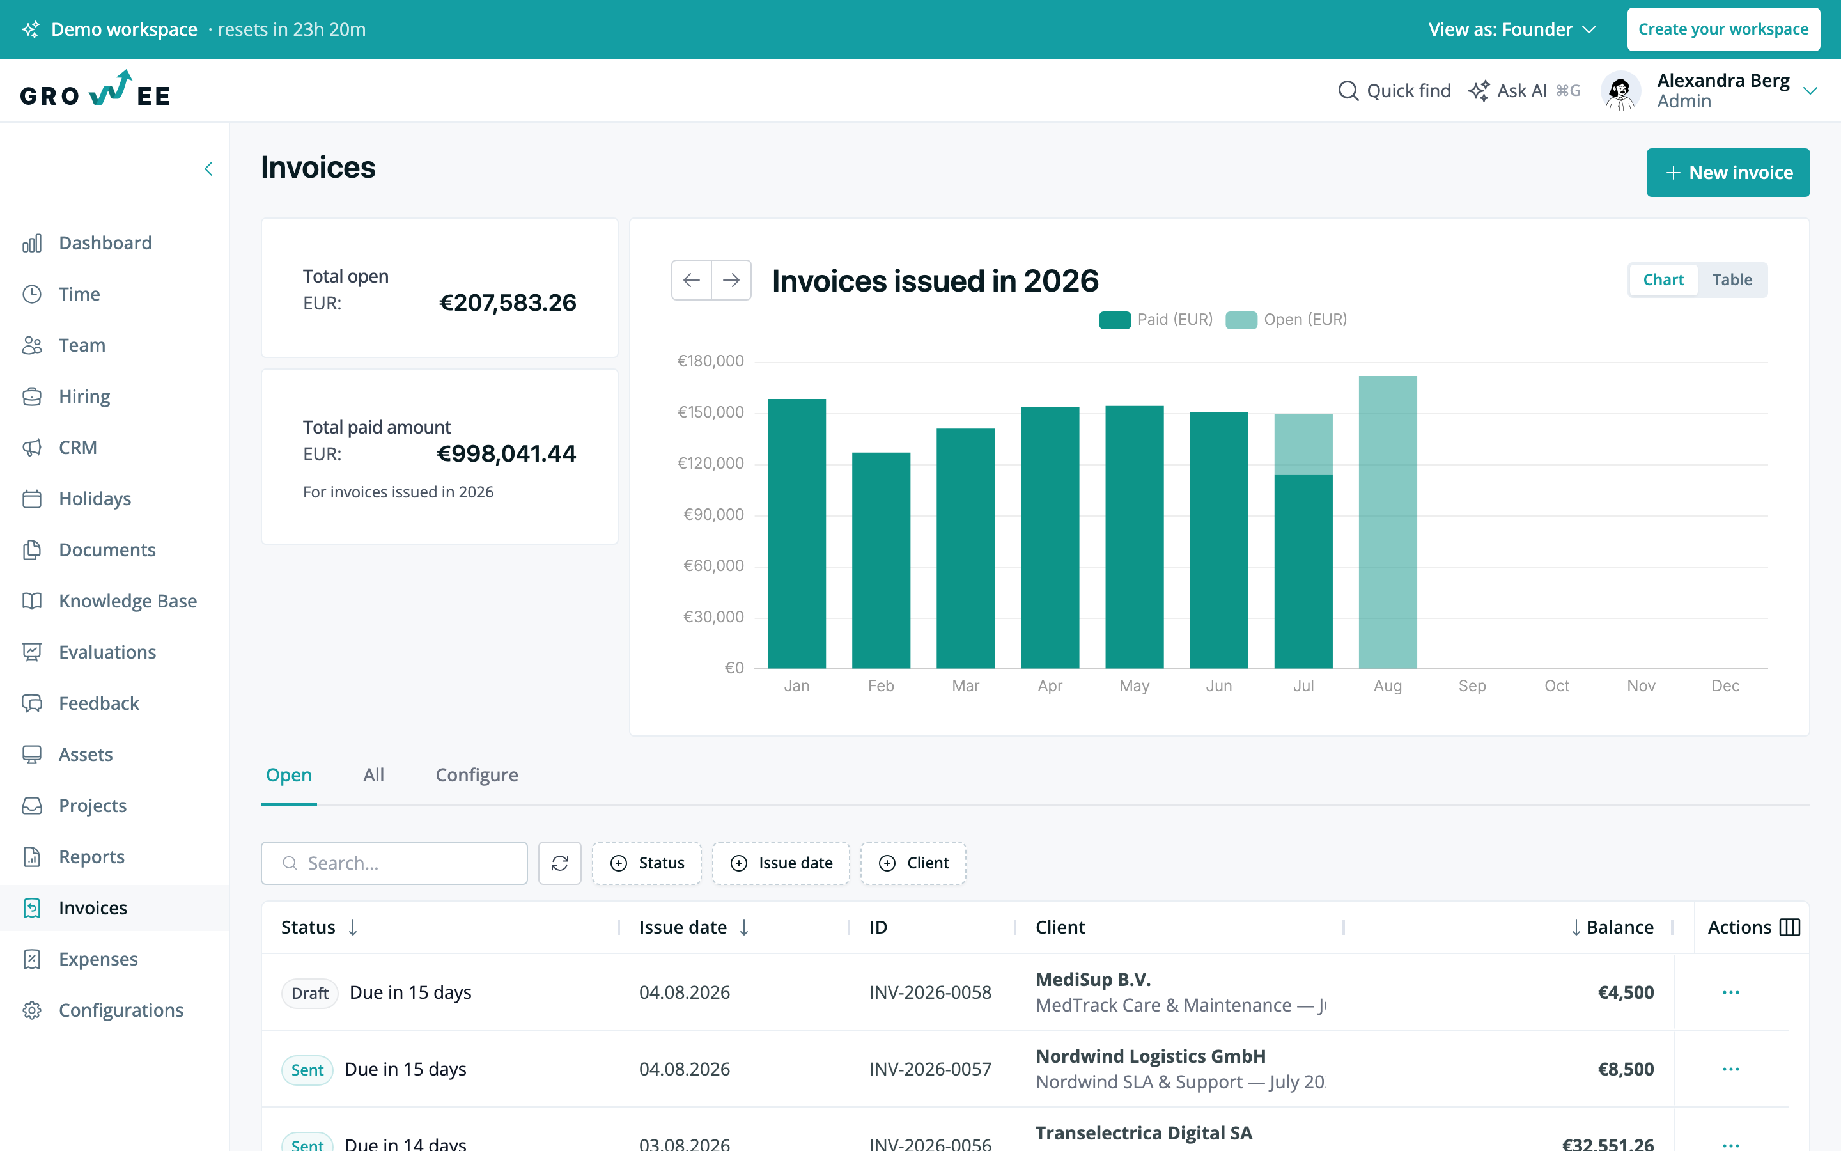Click Create your workspace button
The width and height of the screenshot is (1841, 1151).
click(x=1723, y=29)
